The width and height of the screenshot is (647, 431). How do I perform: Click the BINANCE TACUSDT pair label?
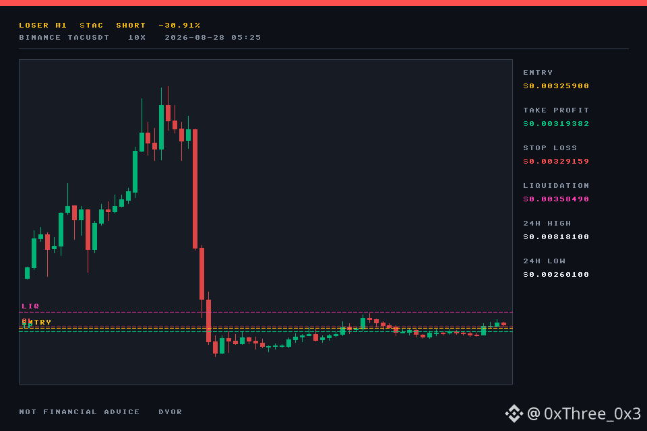click(65, 38)
